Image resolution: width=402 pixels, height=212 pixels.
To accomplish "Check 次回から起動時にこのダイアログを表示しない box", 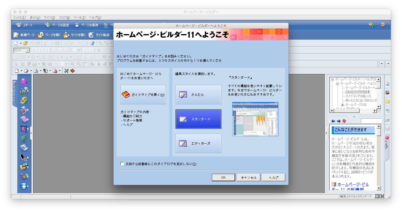I will tap(122, 164).
